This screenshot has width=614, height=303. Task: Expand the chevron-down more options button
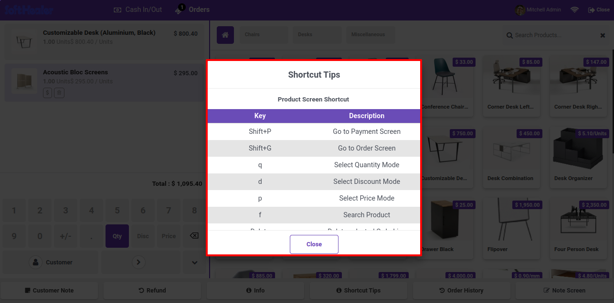(195, 262)
